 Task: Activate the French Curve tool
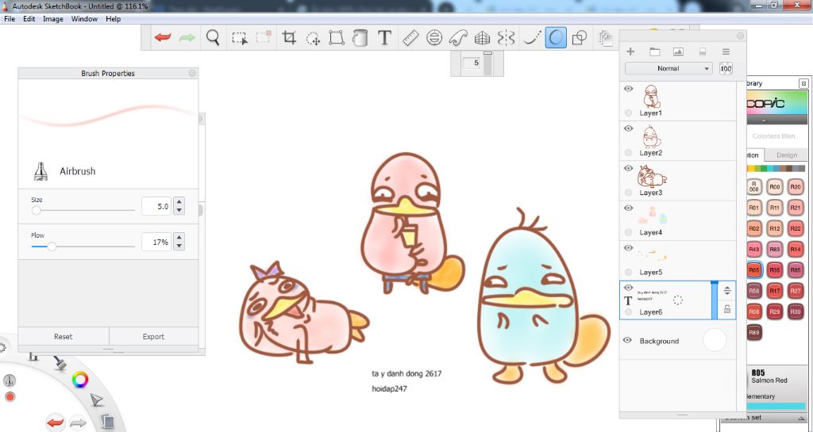(458, 38)
